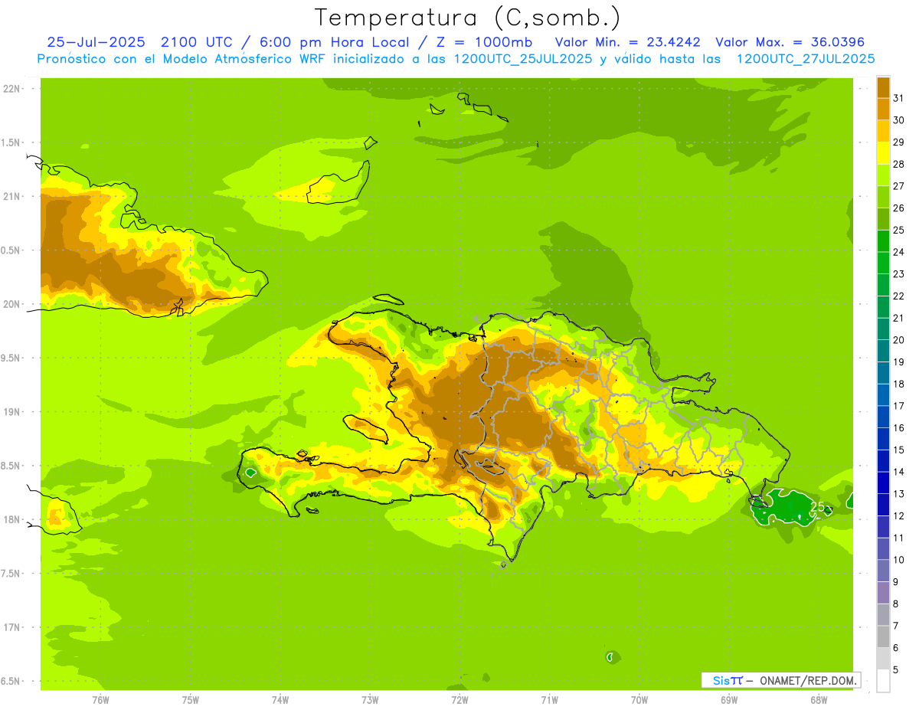This screenshot has width=919, height=710.
Task: Click the purple swatch between legend values 9 and 10
Action: pos(883,571)
